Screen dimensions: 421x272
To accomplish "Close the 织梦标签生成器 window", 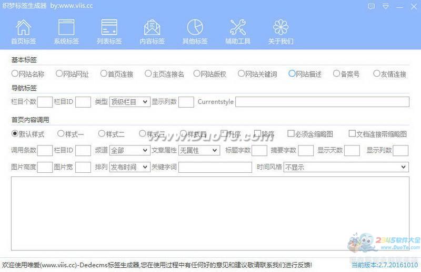I will (414, 6).
